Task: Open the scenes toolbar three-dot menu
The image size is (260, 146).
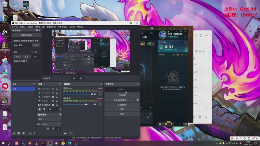Action: [35, 133]
